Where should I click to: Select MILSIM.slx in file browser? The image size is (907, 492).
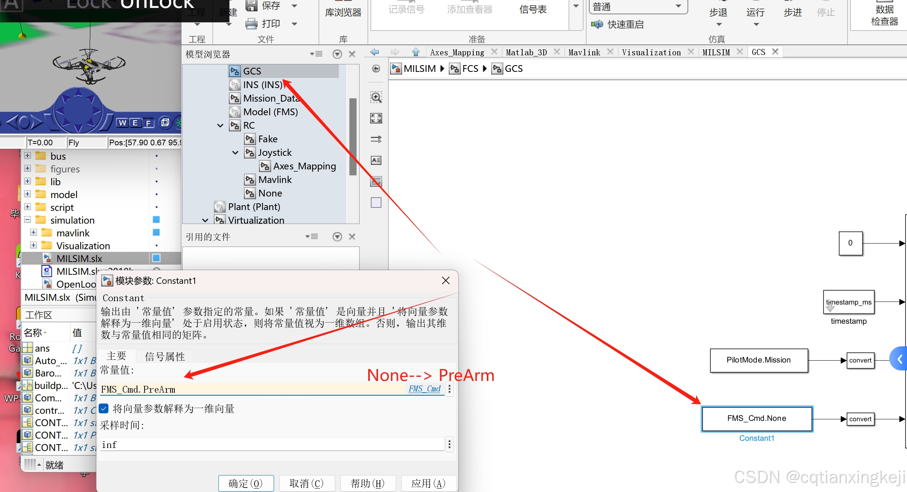point(79,258)
